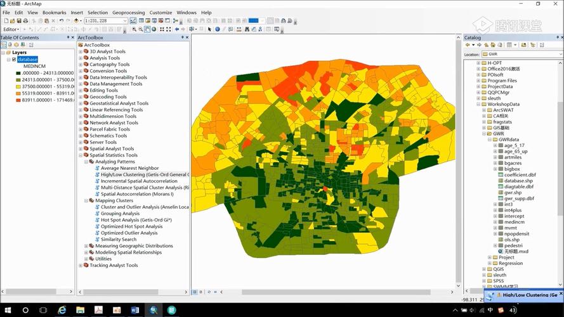Collapse the Mapping Clusters toolset

tap(86, 200)
